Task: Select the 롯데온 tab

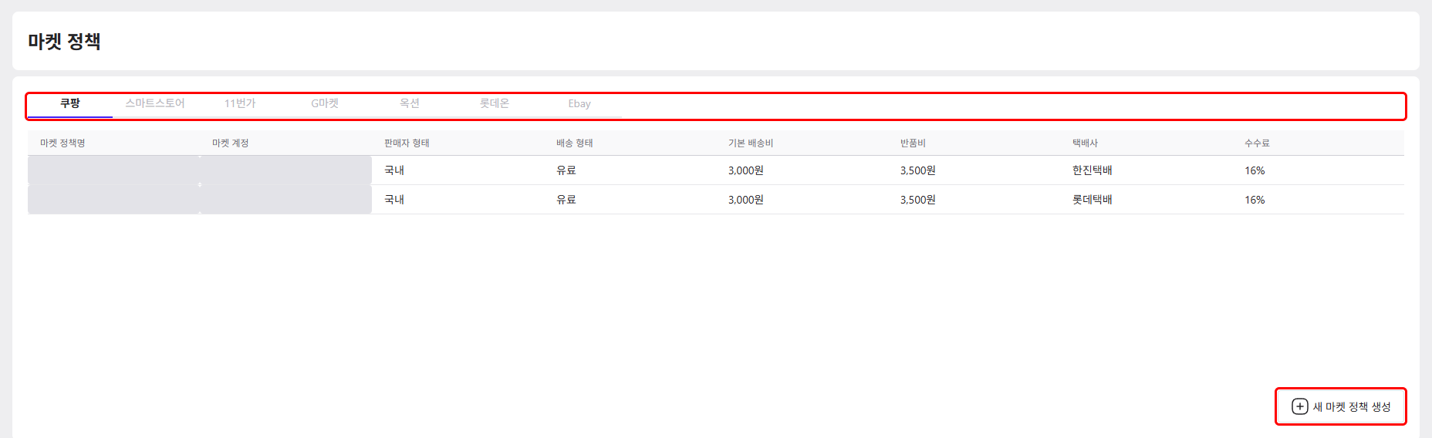Action: click(x=495, y=103)
